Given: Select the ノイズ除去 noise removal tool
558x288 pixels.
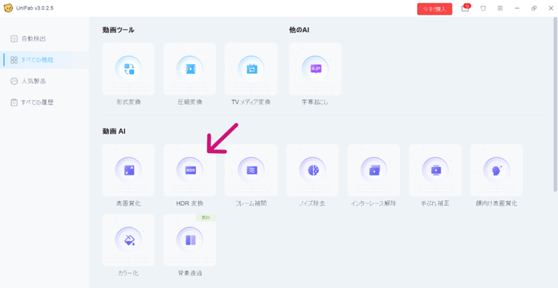Looking at the screenshot, I should [x=312, y=170].
